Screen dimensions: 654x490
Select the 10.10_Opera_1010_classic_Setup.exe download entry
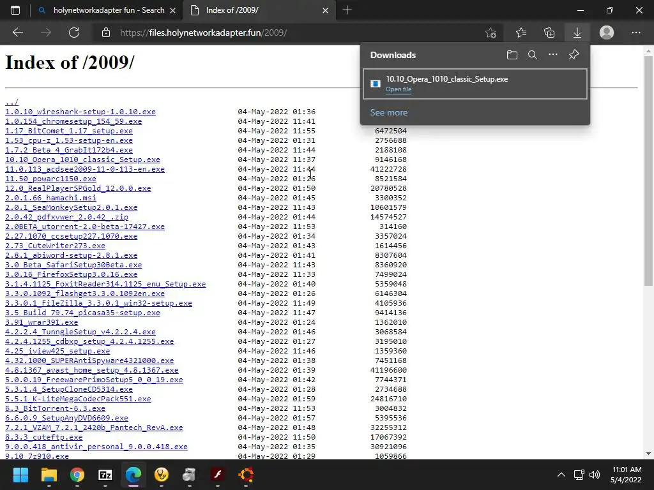tap(475, 84)
